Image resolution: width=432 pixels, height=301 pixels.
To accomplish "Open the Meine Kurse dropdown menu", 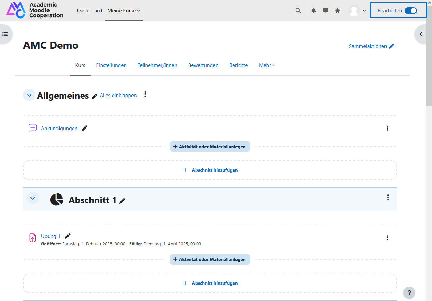I will tap(124, 11).
